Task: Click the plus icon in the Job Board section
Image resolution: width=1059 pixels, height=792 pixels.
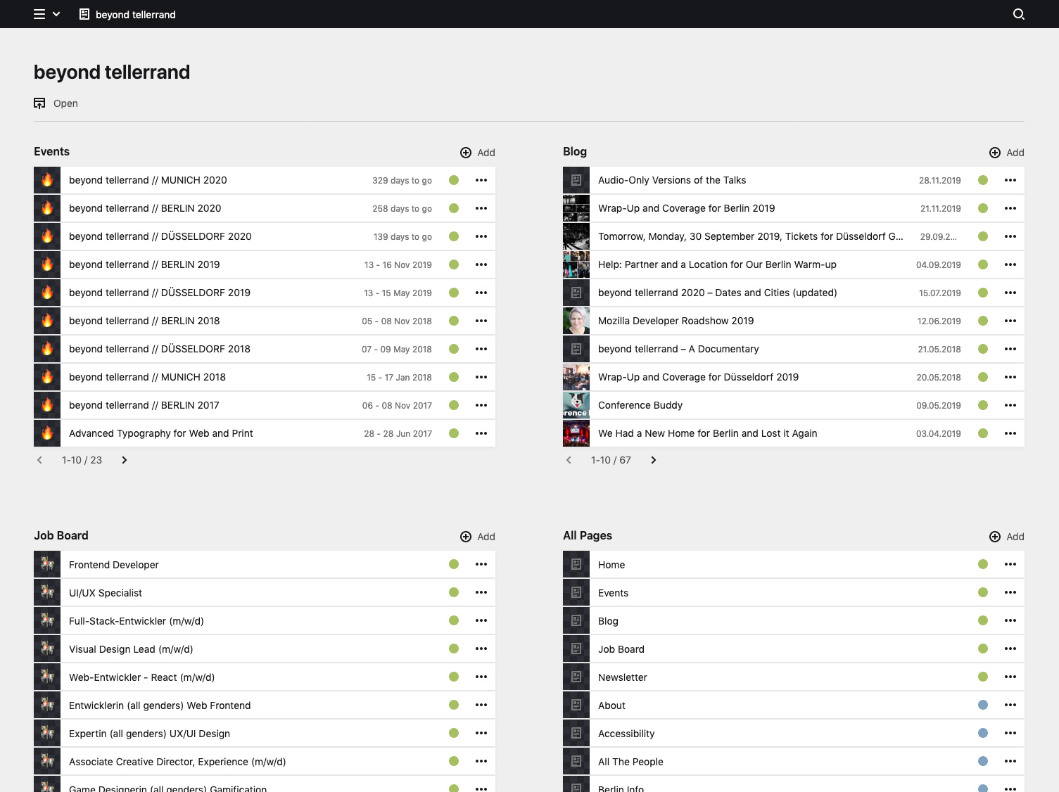Action: (x=465, y=536)
